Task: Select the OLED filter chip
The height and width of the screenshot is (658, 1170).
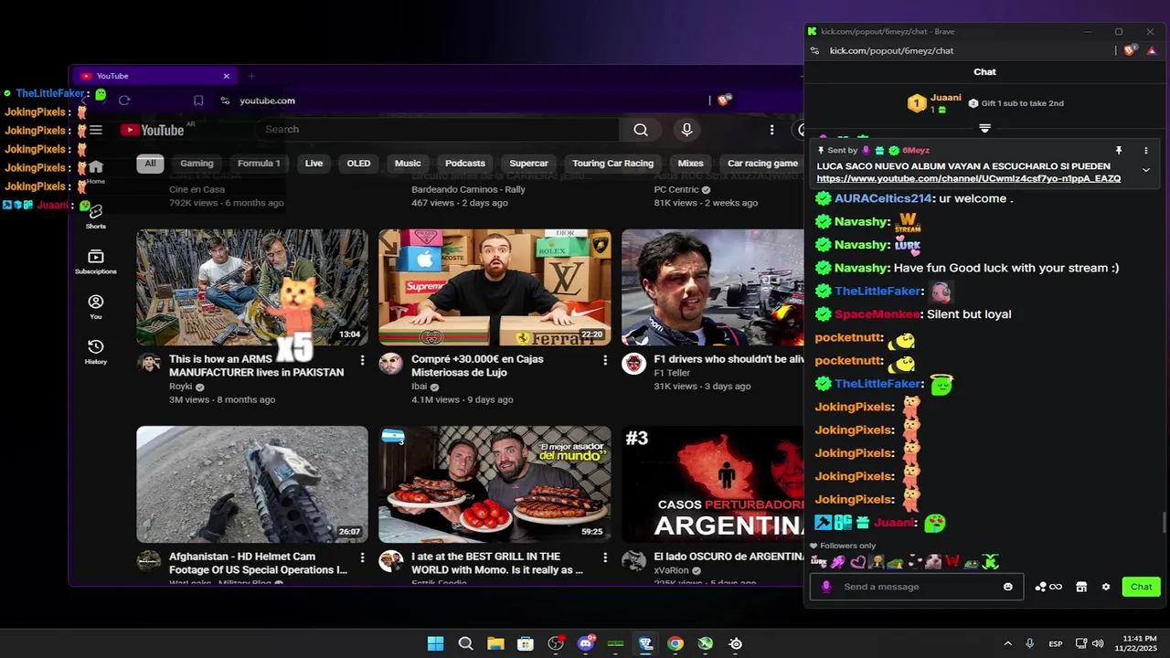Action: [358, 164]
